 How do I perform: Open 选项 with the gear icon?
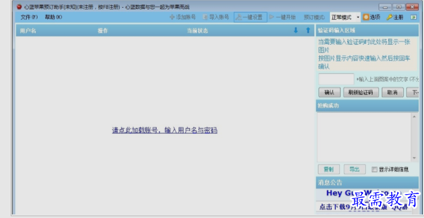(372, 17)
